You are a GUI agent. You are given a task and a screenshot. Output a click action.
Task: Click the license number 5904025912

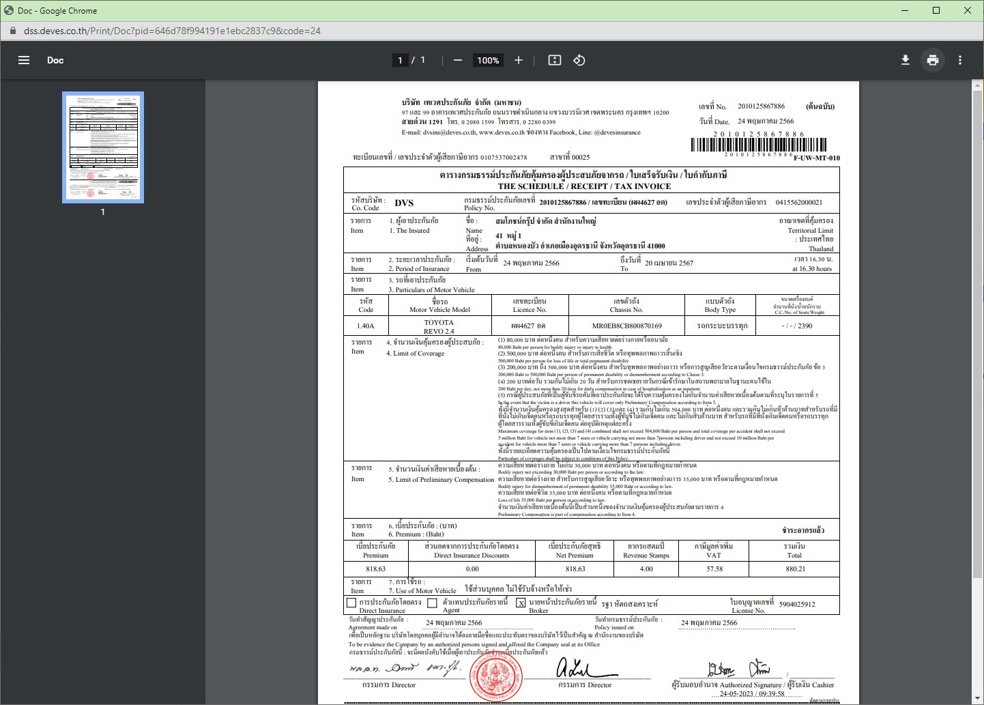pyautogui.click(x=797, y=604)
